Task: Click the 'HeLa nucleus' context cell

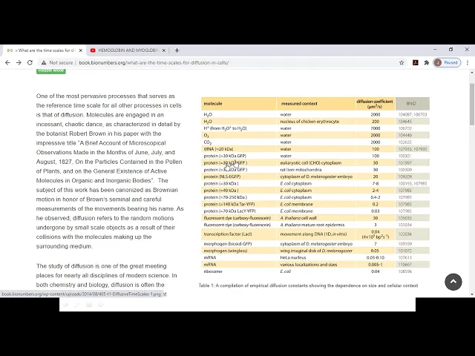Action: tap(293, 257)
